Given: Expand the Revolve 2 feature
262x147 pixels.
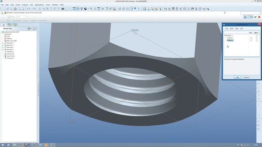Looking at the screenshot, I should tap(3, 49).
